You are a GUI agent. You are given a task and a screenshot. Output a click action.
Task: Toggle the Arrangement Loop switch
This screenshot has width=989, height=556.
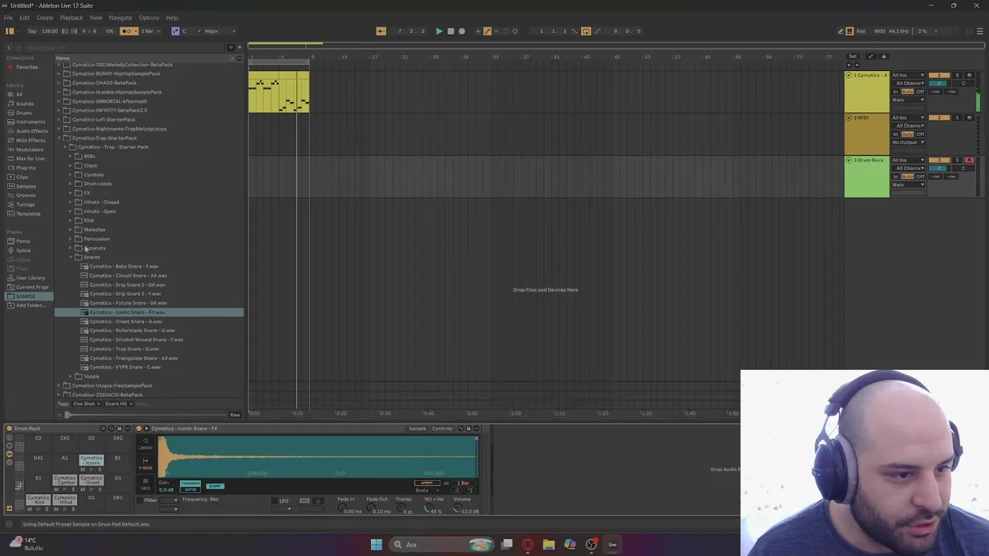tap(586, 31)
